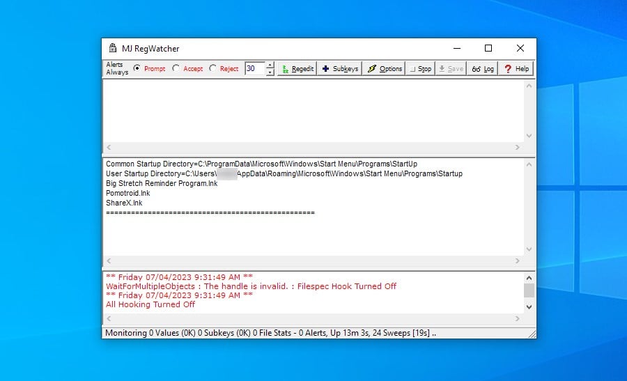The image size is (627, 381).
Task: Close the MJ RegWatcher window
Action: (x=520, y=48)
